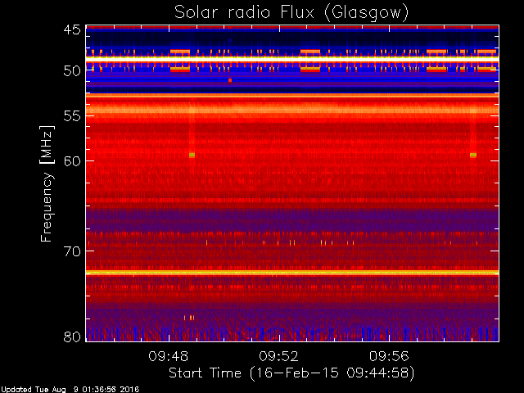Click the 09:56 time axis label

(389, 356)
